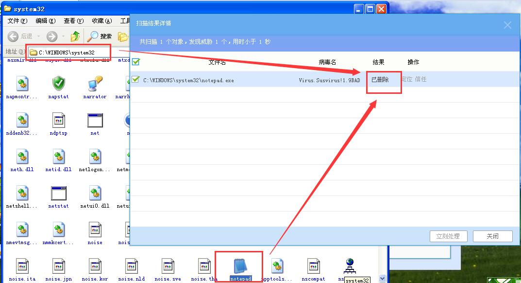The width and height of the screenshot is (521, 283).
Task: Open the 查看(V) menu
Action: tap(73, 21)
